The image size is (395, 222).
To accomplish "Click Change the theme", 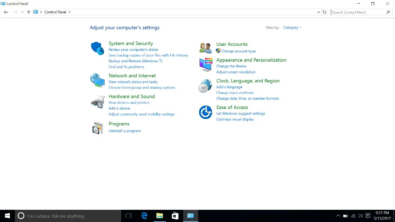I will tap(231, 66).
